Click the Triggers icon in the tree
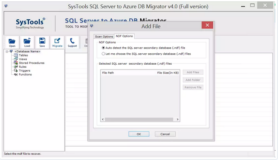 (x=16, y=70)
